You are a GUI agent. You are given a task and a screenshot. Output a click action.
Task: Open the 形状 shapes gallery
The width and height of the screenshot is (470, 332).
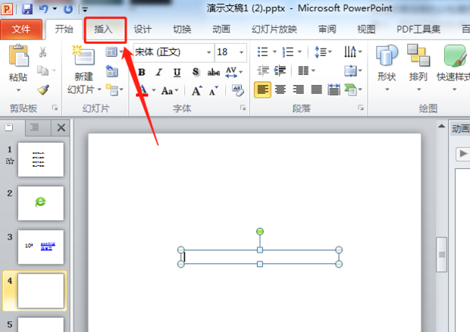387,67
